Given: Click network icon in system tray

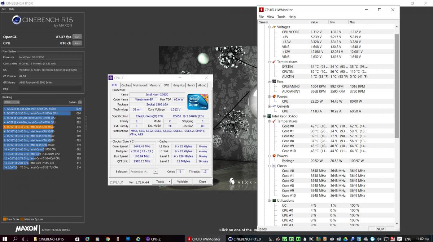Looking at the screenshot, I should [386, 239].
